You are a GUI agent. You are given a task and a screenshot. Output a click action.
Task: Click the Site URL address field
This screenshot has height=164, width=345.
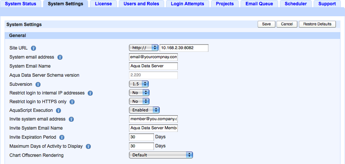click(184, 48)
